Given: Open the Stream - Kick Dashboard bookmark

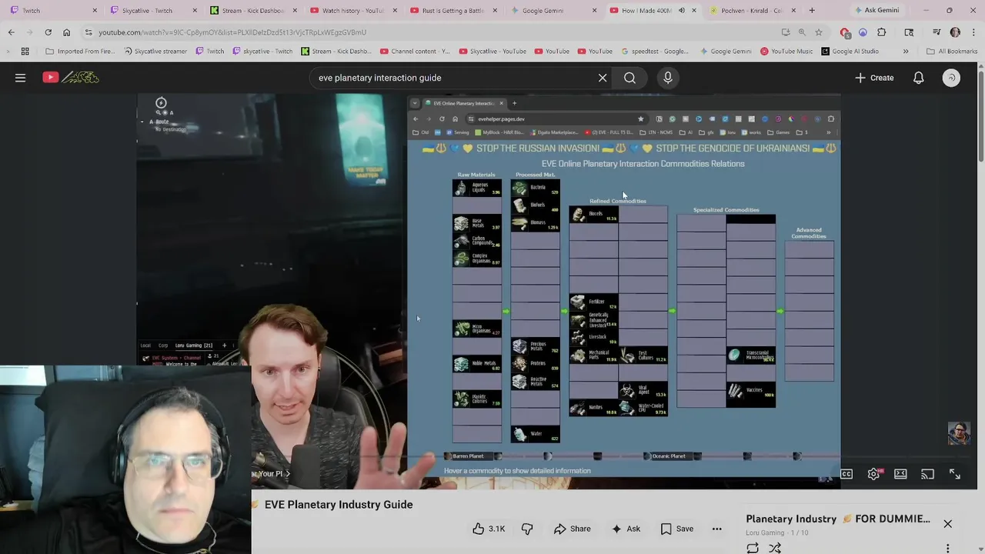Looking at the screenshot, I should 336,52.
